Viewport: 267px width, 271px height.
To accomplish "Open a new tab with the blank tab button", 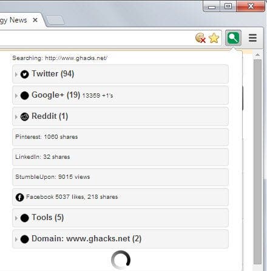I will (x=55, y=21).
